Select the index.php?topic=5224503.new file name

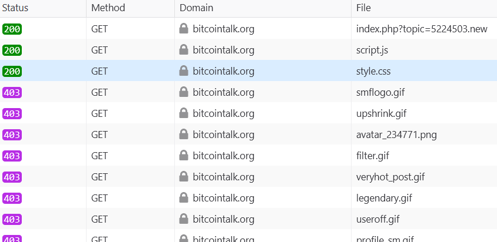(x=422, y=29)
